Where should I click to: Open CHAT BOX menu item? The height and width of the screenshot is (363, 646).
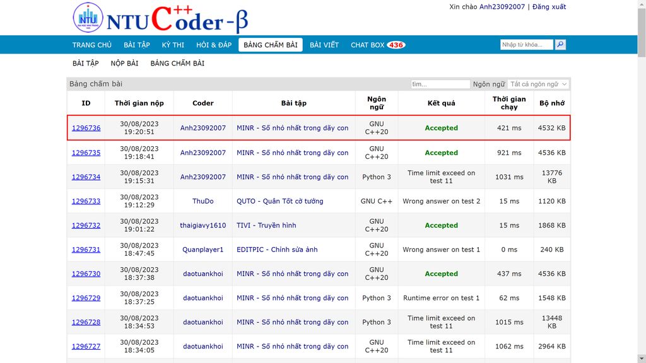click(368, 45)
